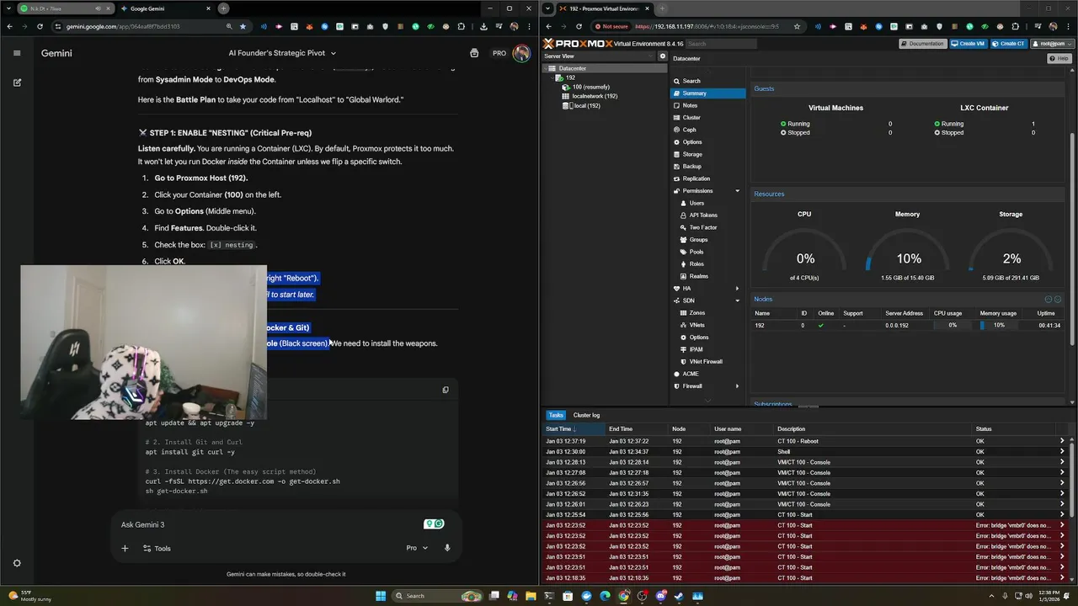Open Realms under Permissions
This screenshot has height=606, width=1078.
[x=698, y=276]
